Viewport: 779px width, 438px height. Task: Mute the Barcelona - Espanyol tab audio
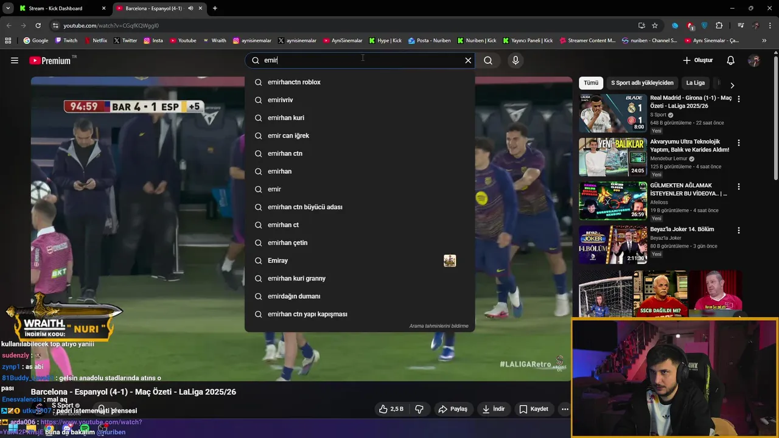(x=190, y=9)
